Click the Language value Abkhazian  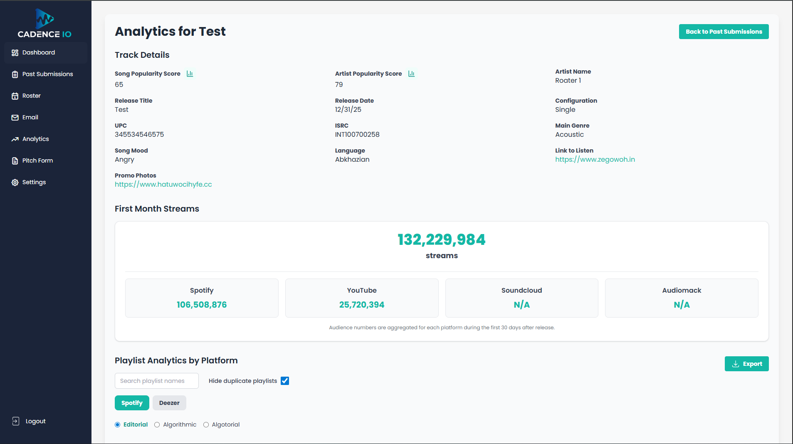click(x=352, y=159)
